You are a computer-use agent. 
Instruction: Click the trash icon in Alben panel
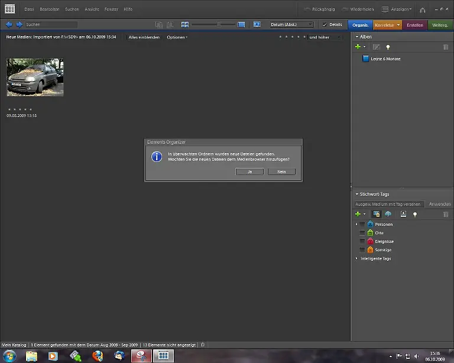pyautogui.click(x=446, y=47)
